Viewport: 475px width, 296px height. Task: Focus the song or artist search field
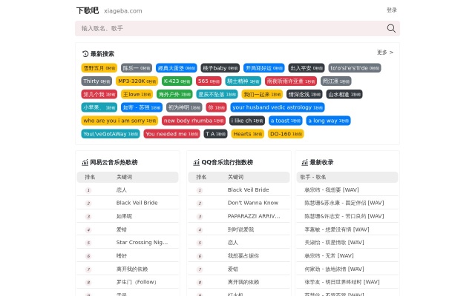click(230, 28)
